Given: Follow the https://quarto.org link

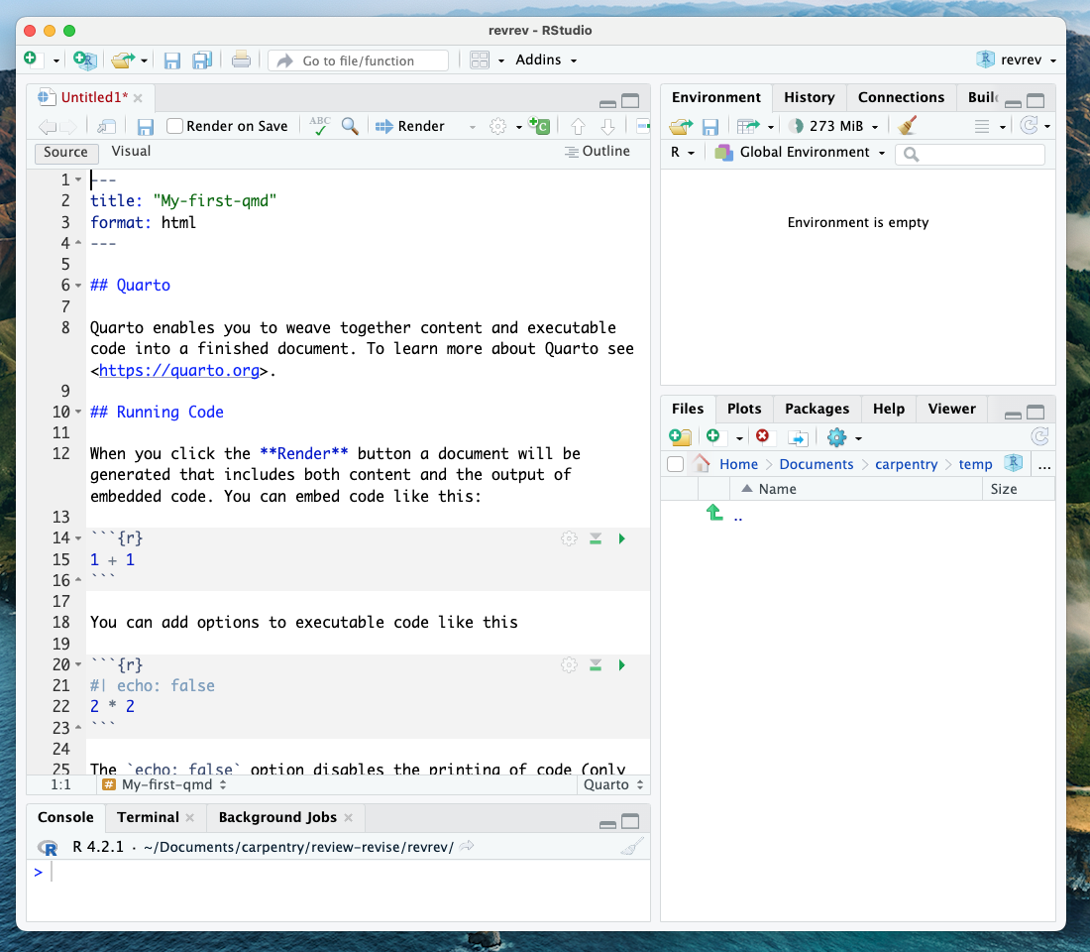Looking at the screenshot, I should coord(179,370).
